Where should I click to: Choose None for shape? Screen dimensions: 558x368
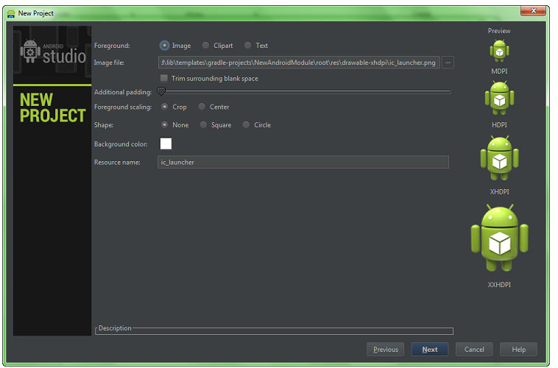[x=164, y=125]
